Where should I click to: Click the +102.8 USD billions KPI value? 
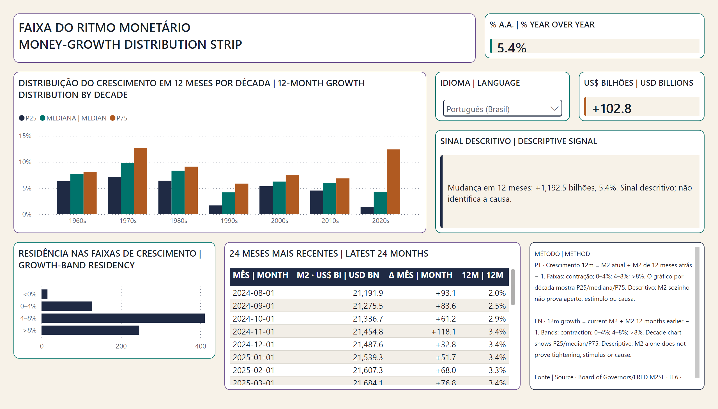click(x=612, y=108)
